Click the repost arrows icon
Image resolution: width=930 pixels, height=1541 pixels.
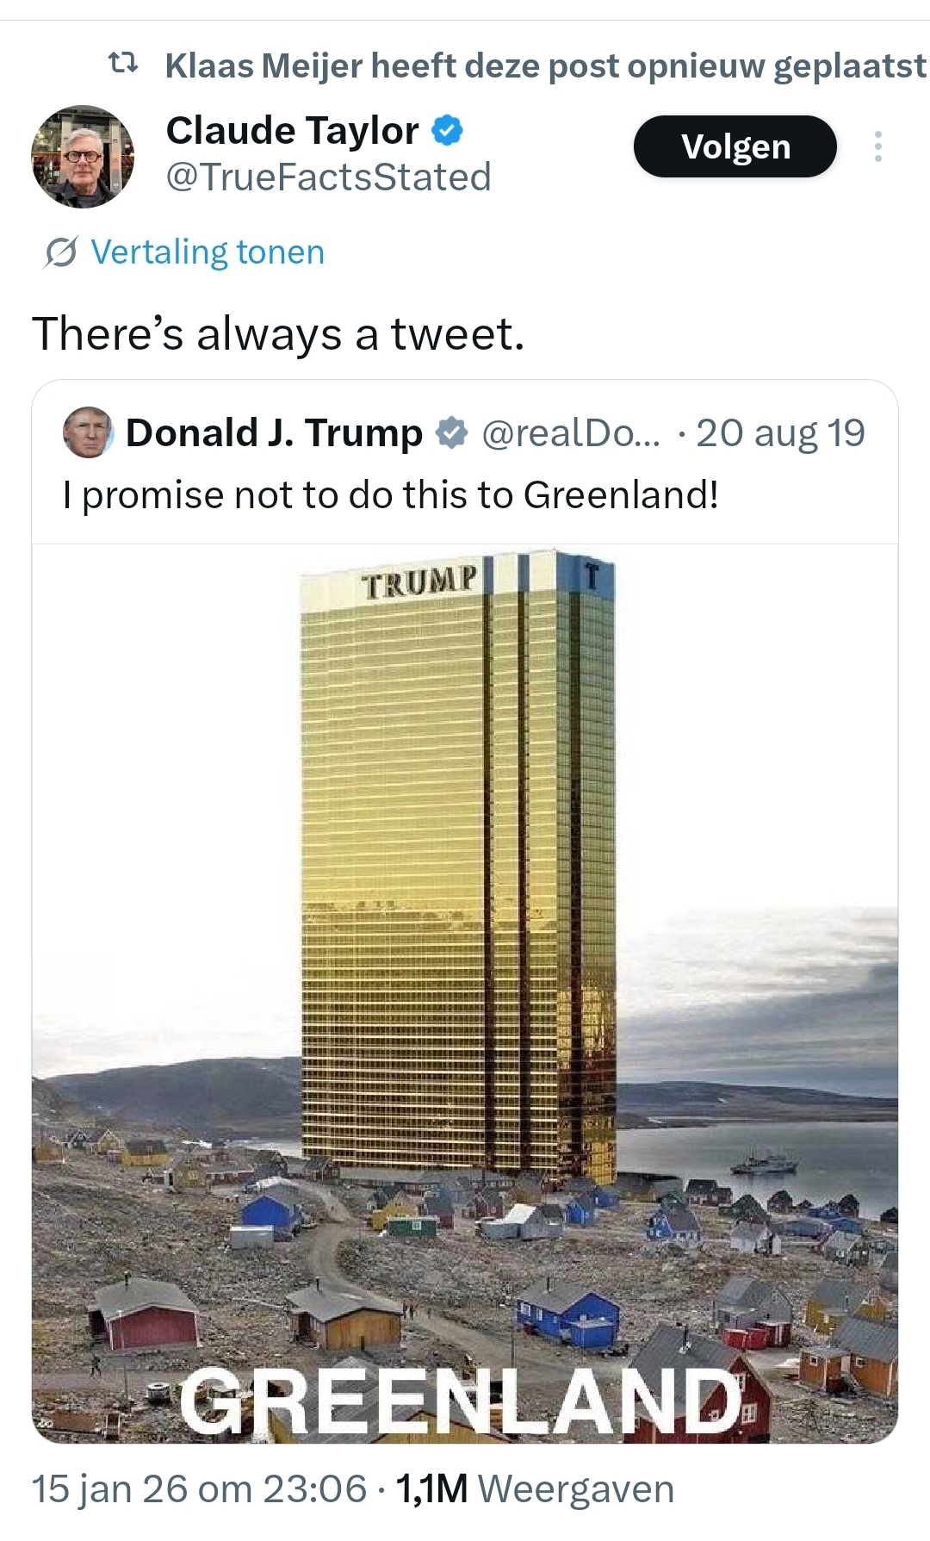[x=123, y=63]
